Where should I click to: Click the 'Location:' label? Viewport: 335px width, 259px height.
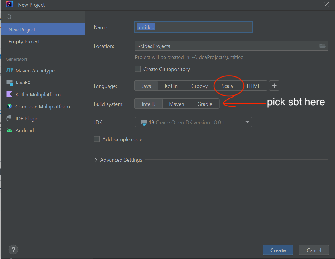pyautogui.click(x=104, y=46)
